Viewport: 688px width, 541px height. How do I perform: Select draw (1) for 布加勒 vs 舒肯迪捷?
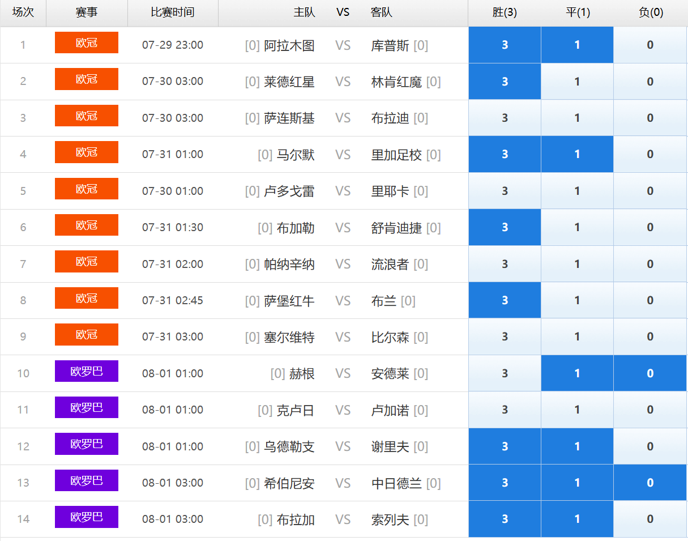click(x=577, y=227)
